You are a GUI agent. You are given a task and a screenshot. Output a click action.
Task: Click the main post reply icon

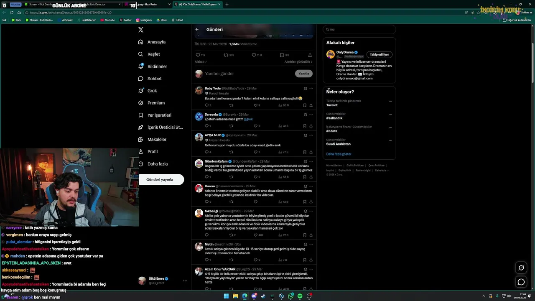[198, 55]
